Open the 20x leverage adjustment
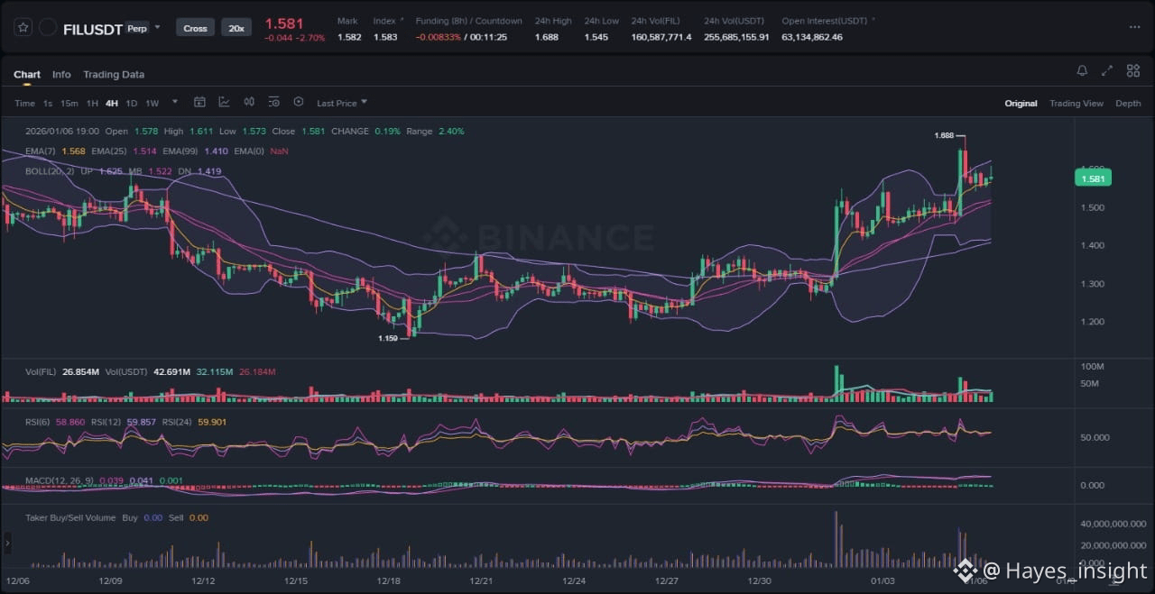The height and width of the screenshot is (594, 1155). tap(236, 28)
